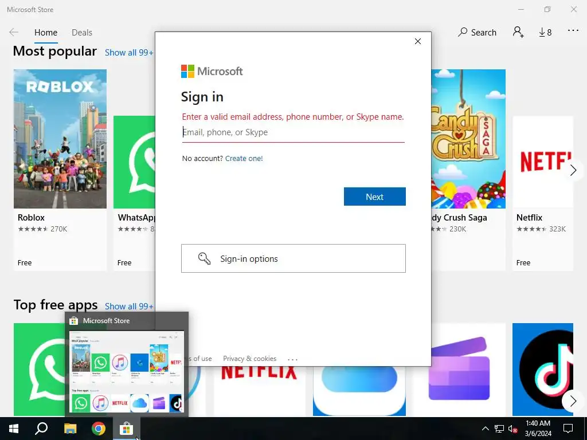This screenshot has height=440, width=587.
Task: Minimize the Microsoft Store window
Action: pos(521,9)
